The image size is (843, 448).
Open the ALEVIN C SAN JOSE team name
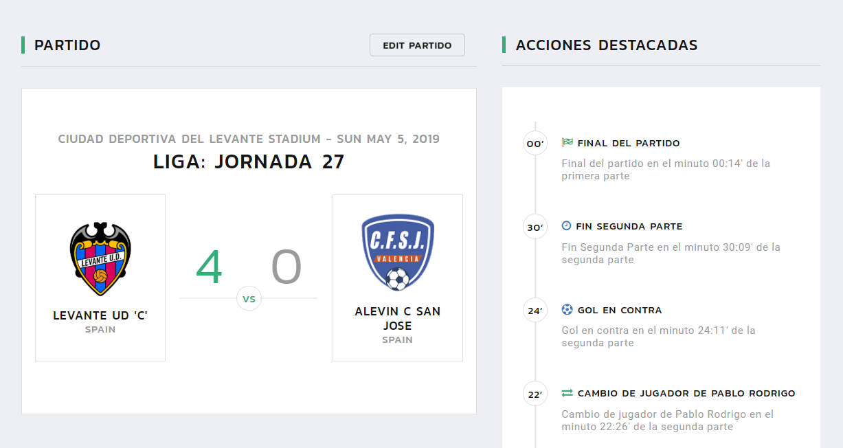398,318
